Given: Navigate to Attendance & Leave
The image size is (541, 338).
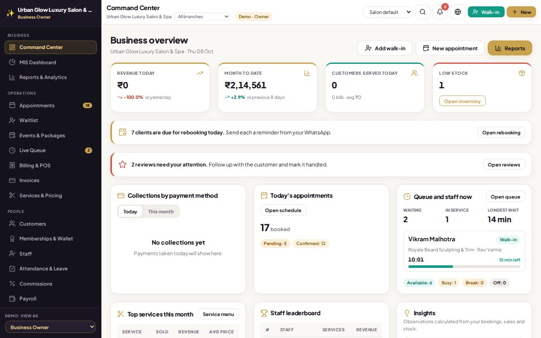Looking at the screenshot, I should [51, 269].
